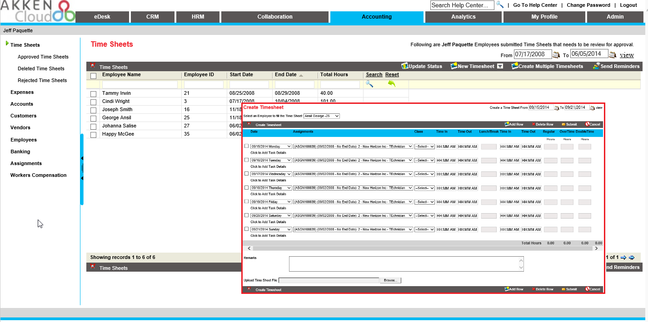Click the upper Delete Row icon in popup

point(533,124)
